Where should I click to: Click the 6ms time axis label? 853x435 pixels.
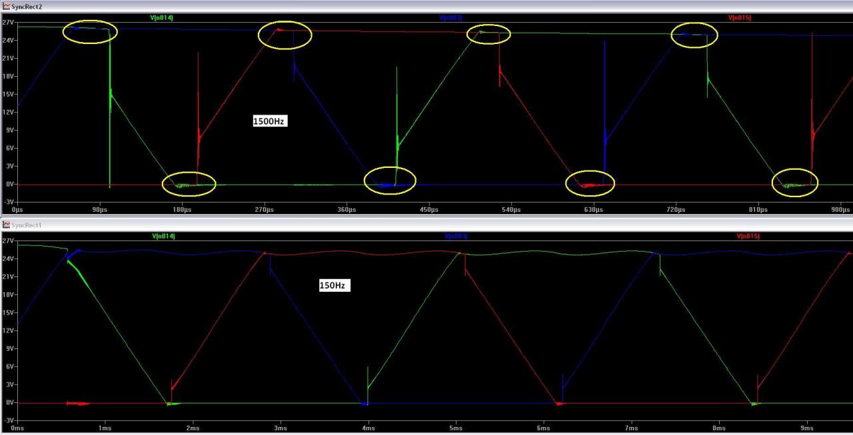[543, 428]
